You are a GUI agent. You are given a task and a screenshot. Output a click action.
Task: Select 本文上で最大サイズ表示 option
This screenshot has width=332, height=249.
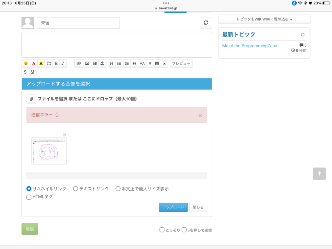tap(118, 188)
